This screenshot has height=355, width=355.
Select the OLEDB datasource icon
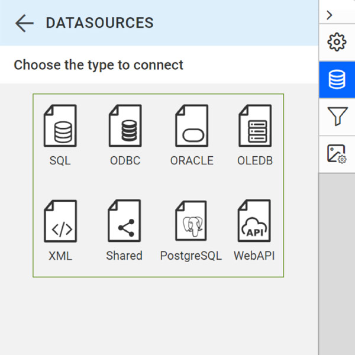[x=255, y=127]
